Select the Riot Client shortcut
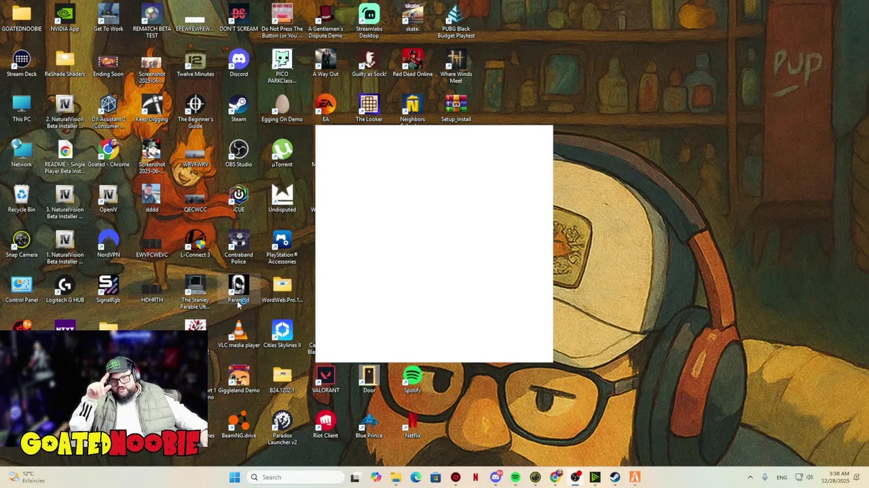The image size is (869, 488). pyautogui.click(x=325, y=425)
